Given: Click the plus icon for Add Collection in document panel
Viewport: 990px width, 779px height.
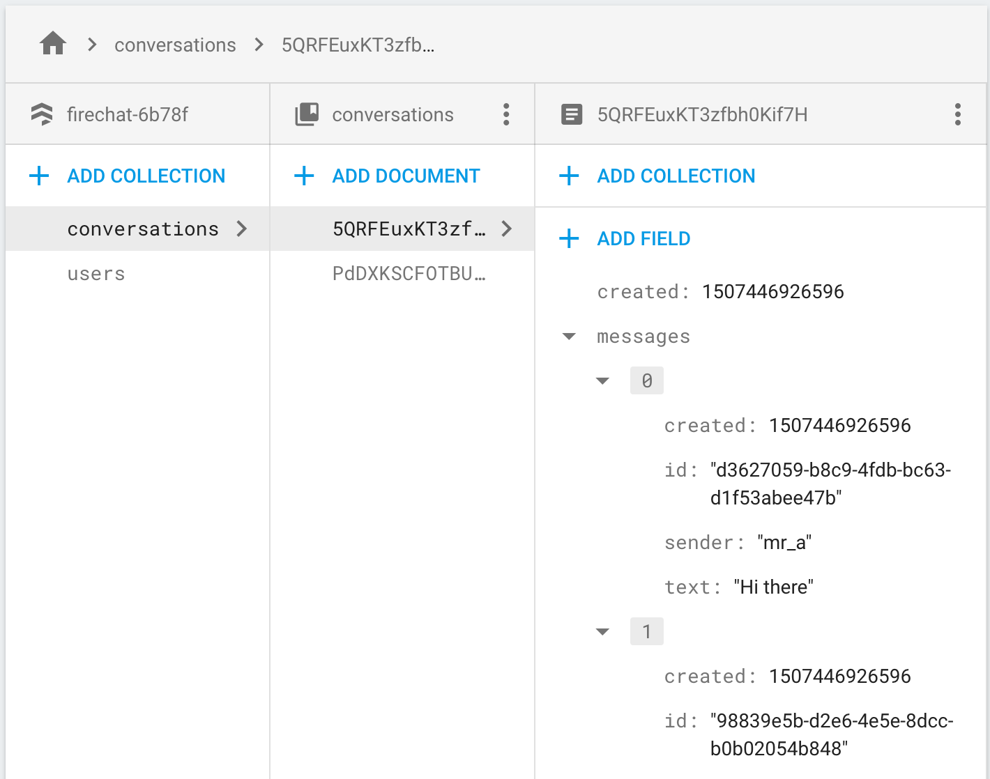Looking at the screenshot, I should pyautogui.click(x=569, y=176).
